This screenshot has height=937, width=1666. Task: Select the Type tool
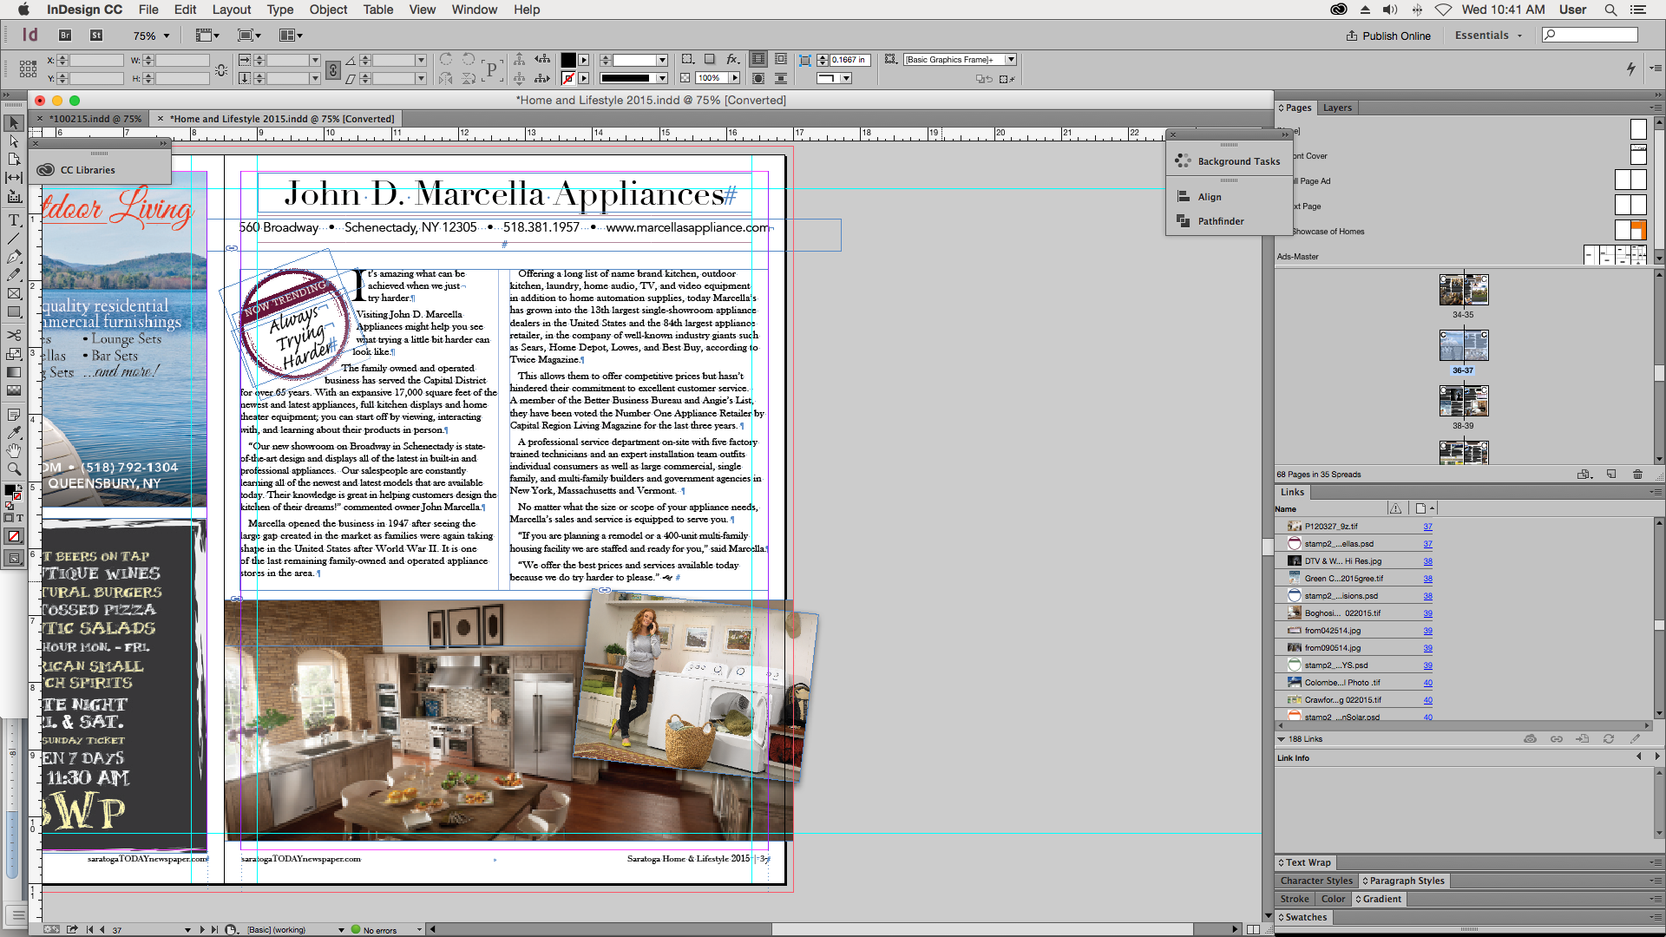pos(14,220)
